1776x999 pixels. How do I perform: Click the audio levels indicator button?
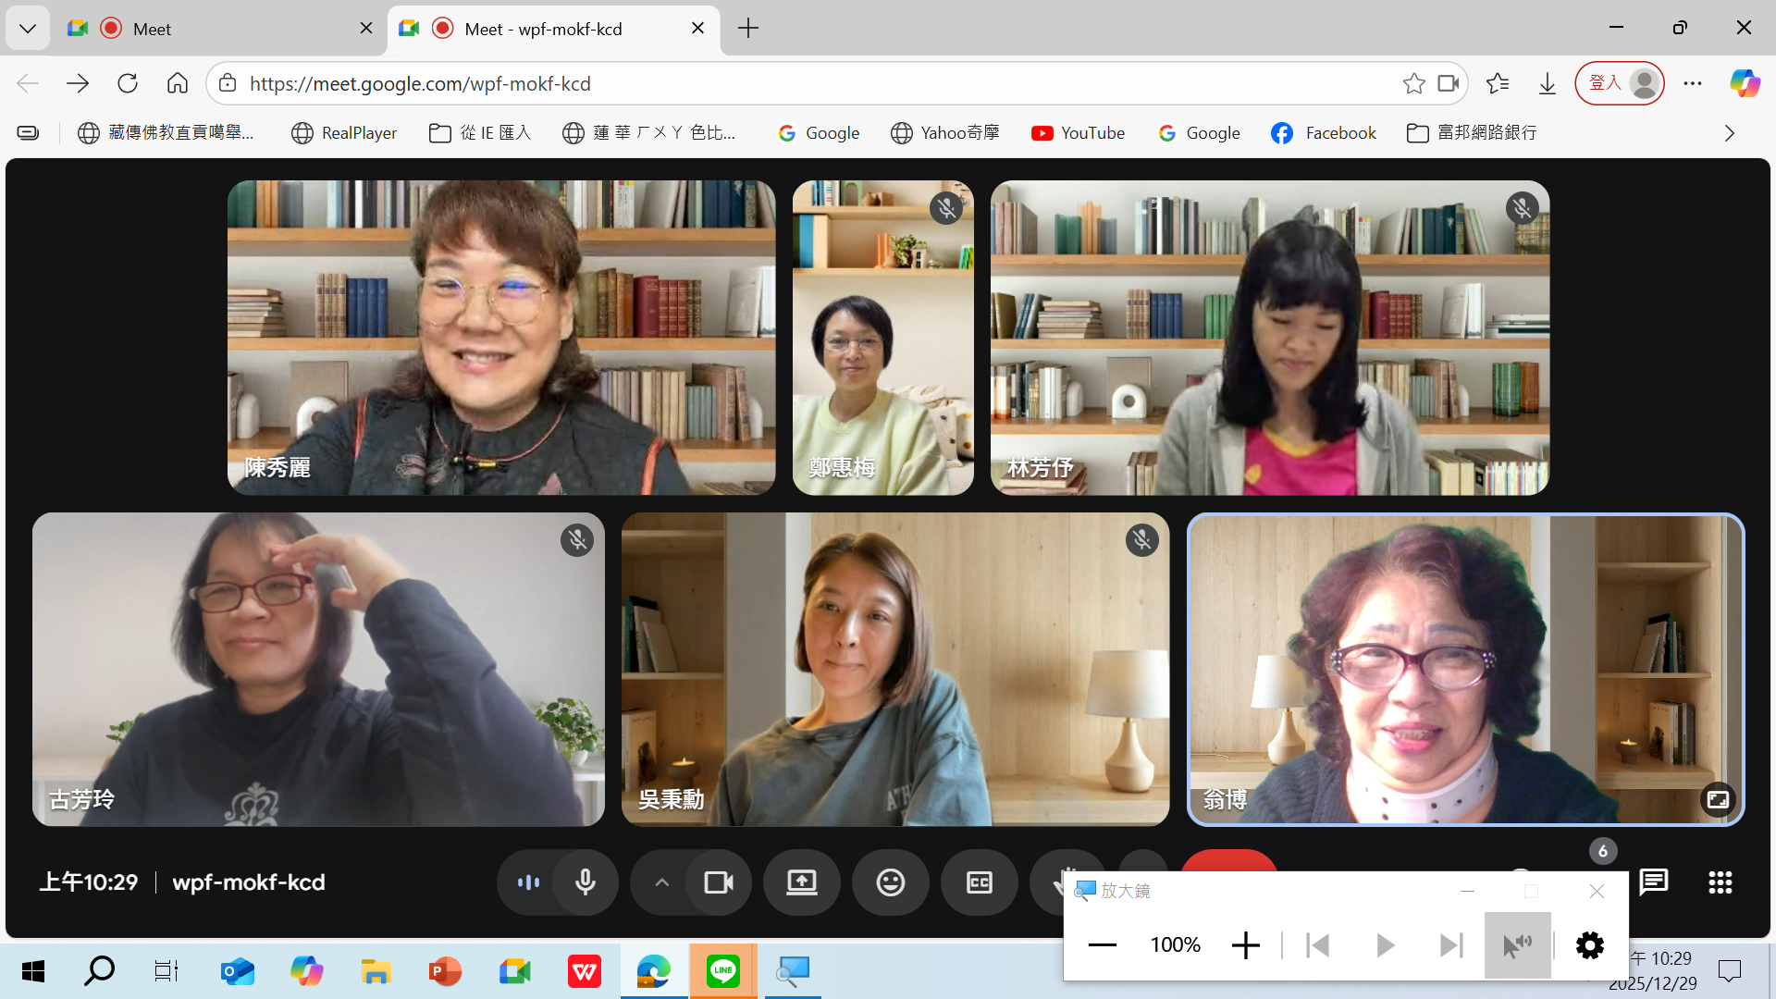click(528, 882)
